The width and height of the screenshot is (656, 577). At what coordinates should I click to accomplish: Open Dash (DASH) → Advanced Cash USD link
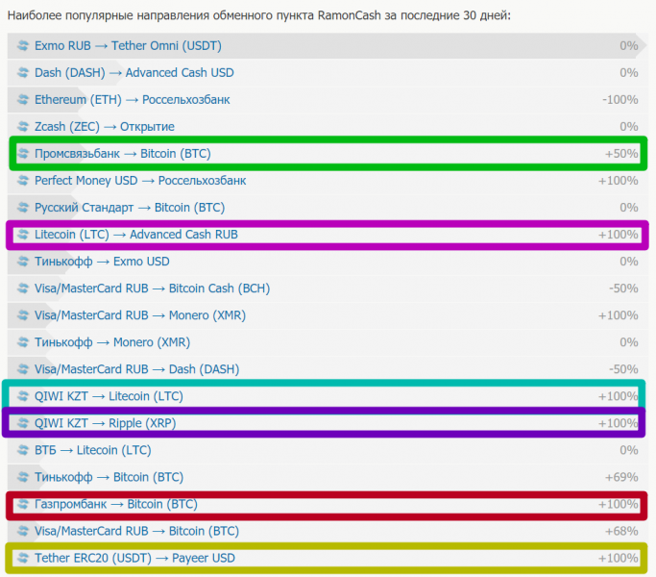point(134,72)
